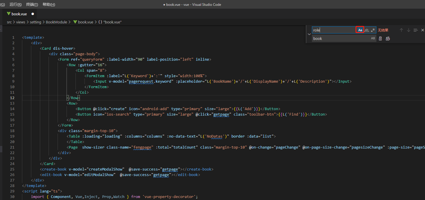Screen dimensions: 425x200
Task: Click the replace single occurrence icon
Action: tap(380, 38)
